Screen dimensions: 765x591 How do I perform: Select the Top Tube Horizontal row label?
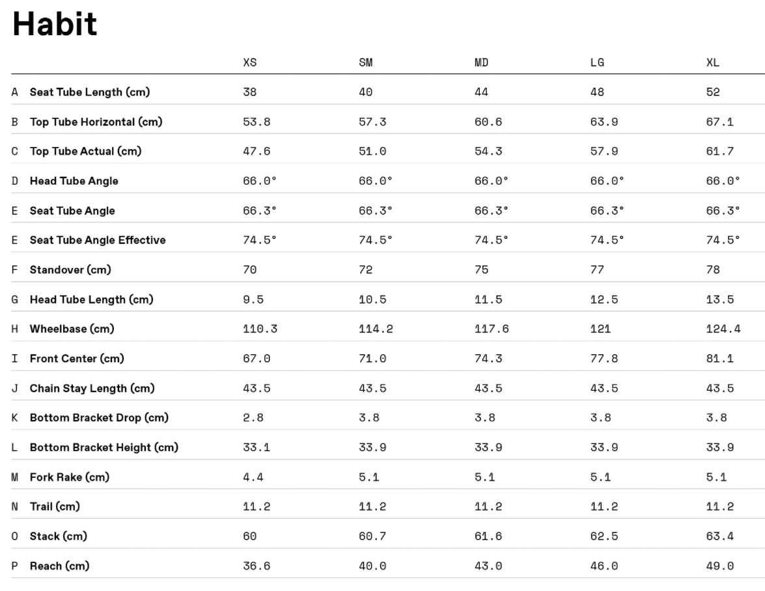(x=96, y=122)
